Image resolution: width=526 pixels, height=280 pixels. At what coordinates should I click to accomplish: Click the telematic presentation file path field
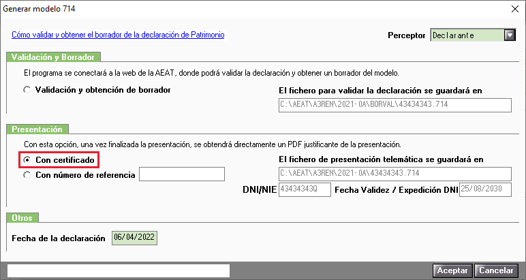(394, 174)
